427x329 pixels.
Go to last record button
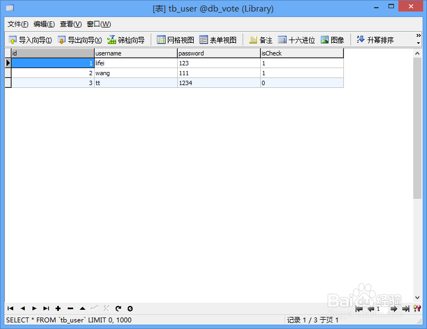click(x=46, y=308)
